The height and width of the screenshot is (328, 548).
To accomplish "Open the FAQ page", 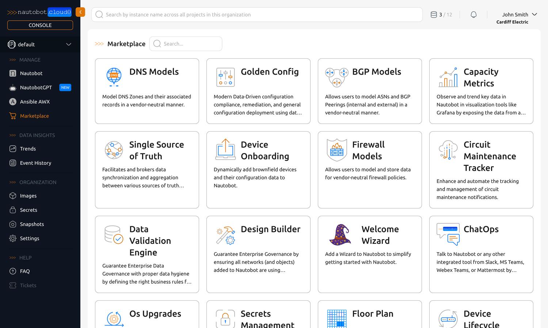I will [24, 271].
